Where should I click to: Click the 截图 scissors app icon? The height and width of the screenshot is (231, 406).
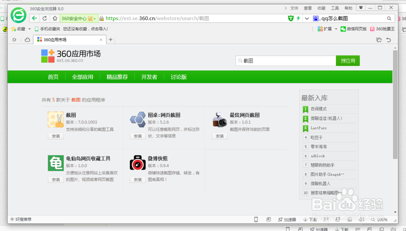coord(56,120)
